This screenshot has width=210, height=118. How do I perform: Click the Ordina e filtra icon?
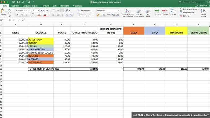tap(203, 11)
